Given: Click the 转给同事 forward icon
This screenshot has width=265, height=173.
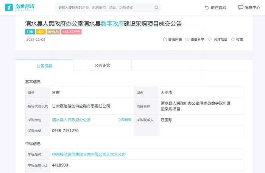Looking at the screenshot, I should pyautogui.click(x=165, y=39).
